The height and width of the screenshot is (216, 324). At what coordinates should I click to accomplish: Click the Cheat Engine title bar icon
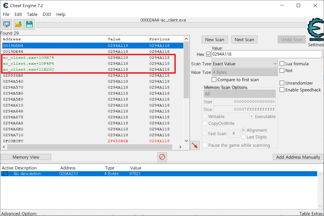coord(6,5)
